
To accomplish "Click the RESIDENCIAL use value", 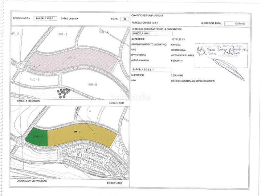I will 178,50.
